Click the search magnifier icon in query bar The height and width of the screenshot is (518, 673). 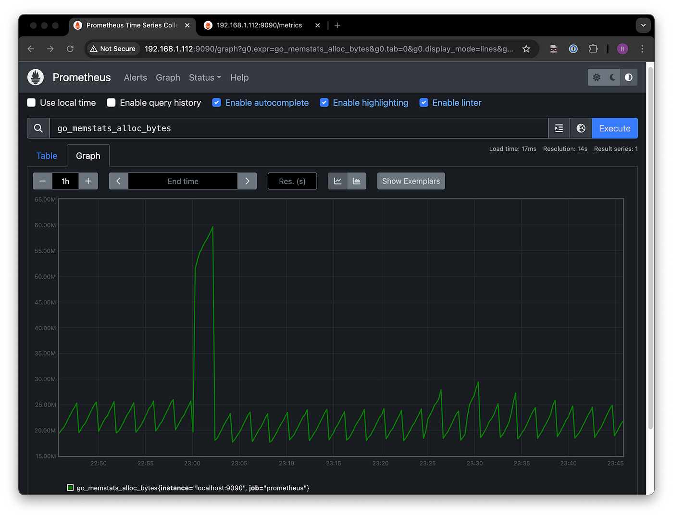[38, 128]
